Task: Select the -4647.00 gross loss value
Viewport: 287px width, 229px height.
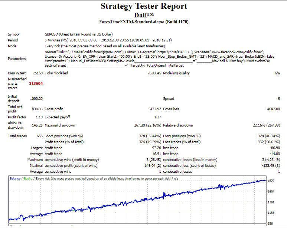Action: [x=273, y=109]
